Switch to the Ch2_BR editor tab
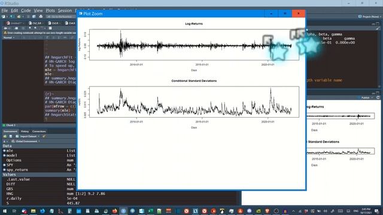 click(37, 23)
